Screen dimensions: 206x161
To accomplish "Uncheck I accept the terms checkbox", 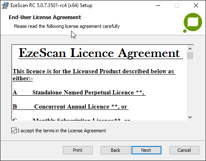I will pos(14,131).
